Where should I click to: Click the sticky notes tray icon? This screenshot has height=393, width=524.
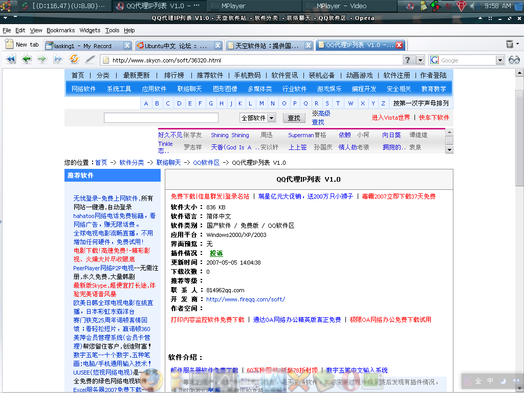click(423, 6)
